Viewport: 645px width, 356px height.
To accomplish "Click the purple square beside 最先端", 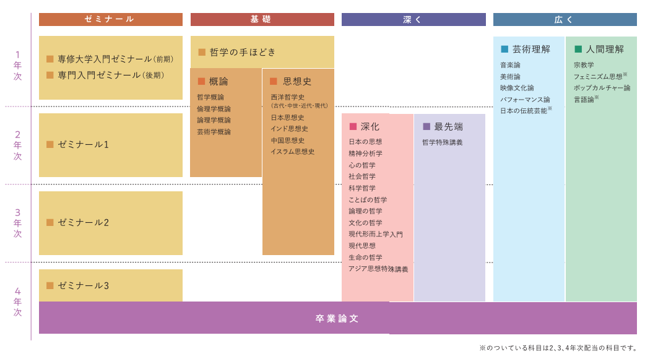I will coord(426,126).
